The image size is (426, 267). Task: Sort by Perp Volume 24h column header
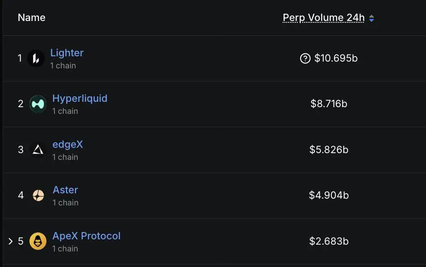(x=323, y=18)
